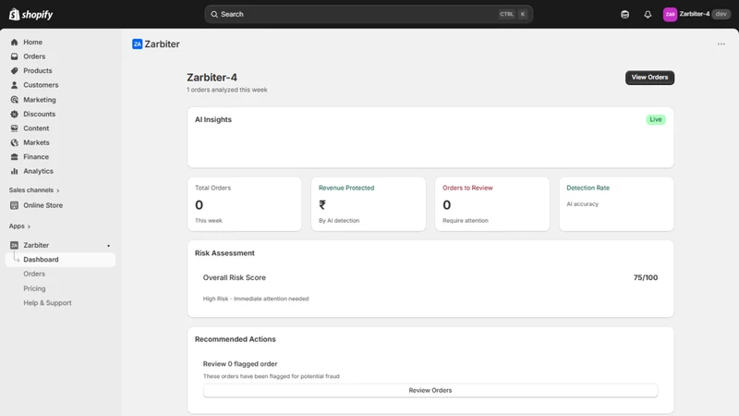Image resolution: width=739 pixels, height=416 pixels.
Task: Click the Analytics bar chart icon
Action: point(14,171)
